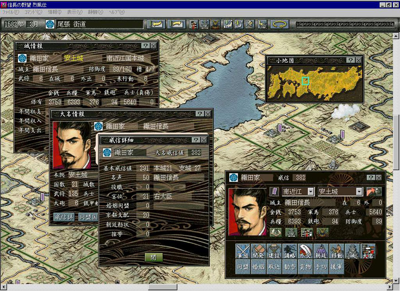Image resolution: width=400 pixels, height=291 pixels.
Task: Select the 建設 (construction) command icon
Action: point(275,251)
